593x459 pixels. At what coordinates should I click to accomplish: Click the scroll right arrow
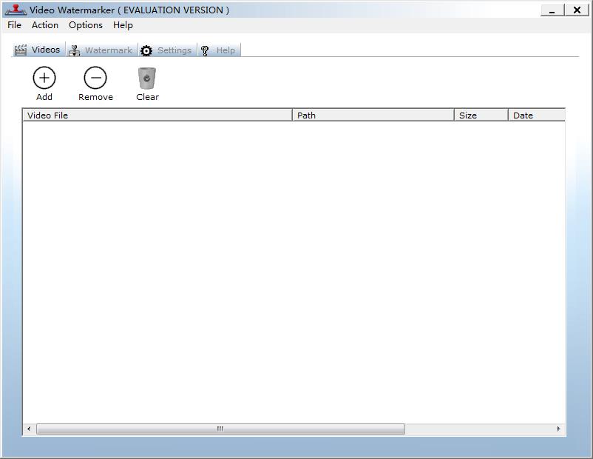(558, 429)
